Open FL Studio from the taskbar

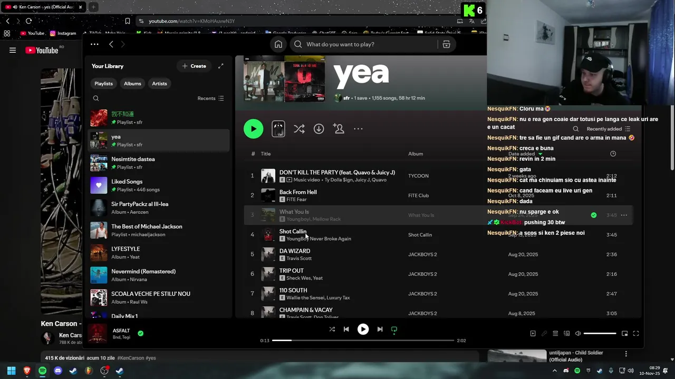[x=89, y=371]
